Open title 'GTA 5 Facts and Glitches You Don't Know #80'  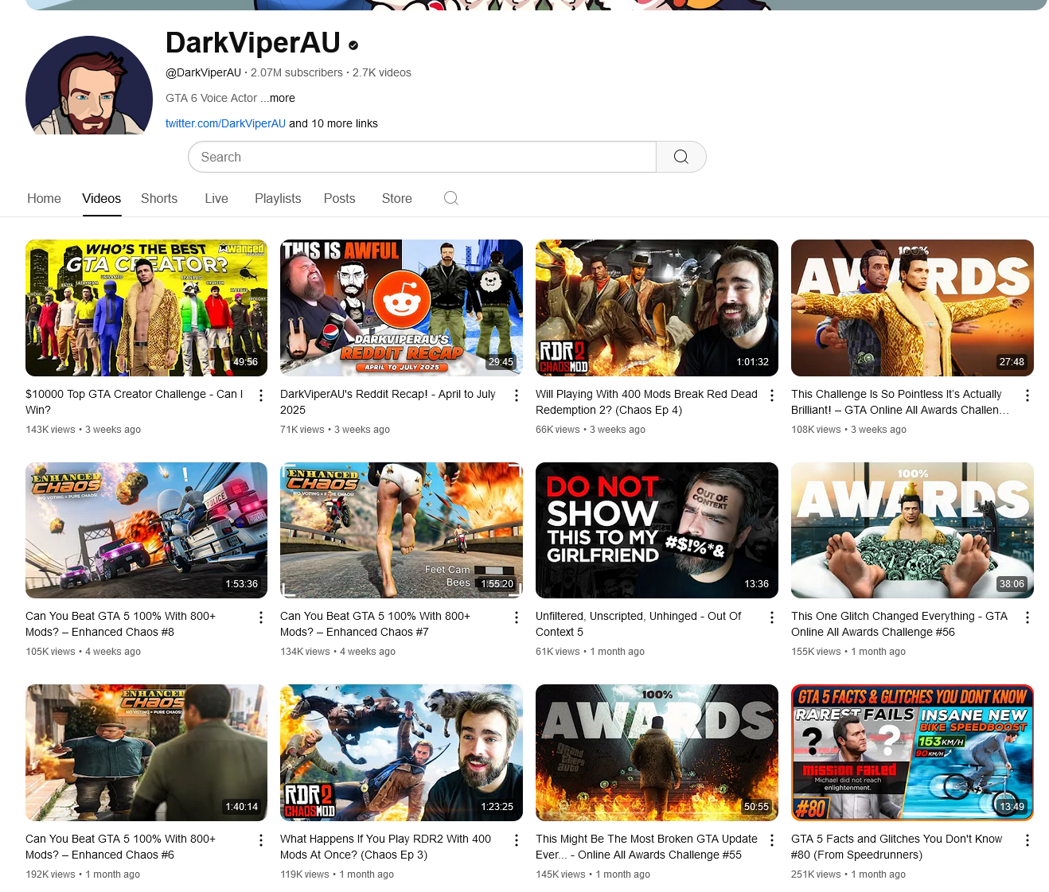[x=896, y=847]
